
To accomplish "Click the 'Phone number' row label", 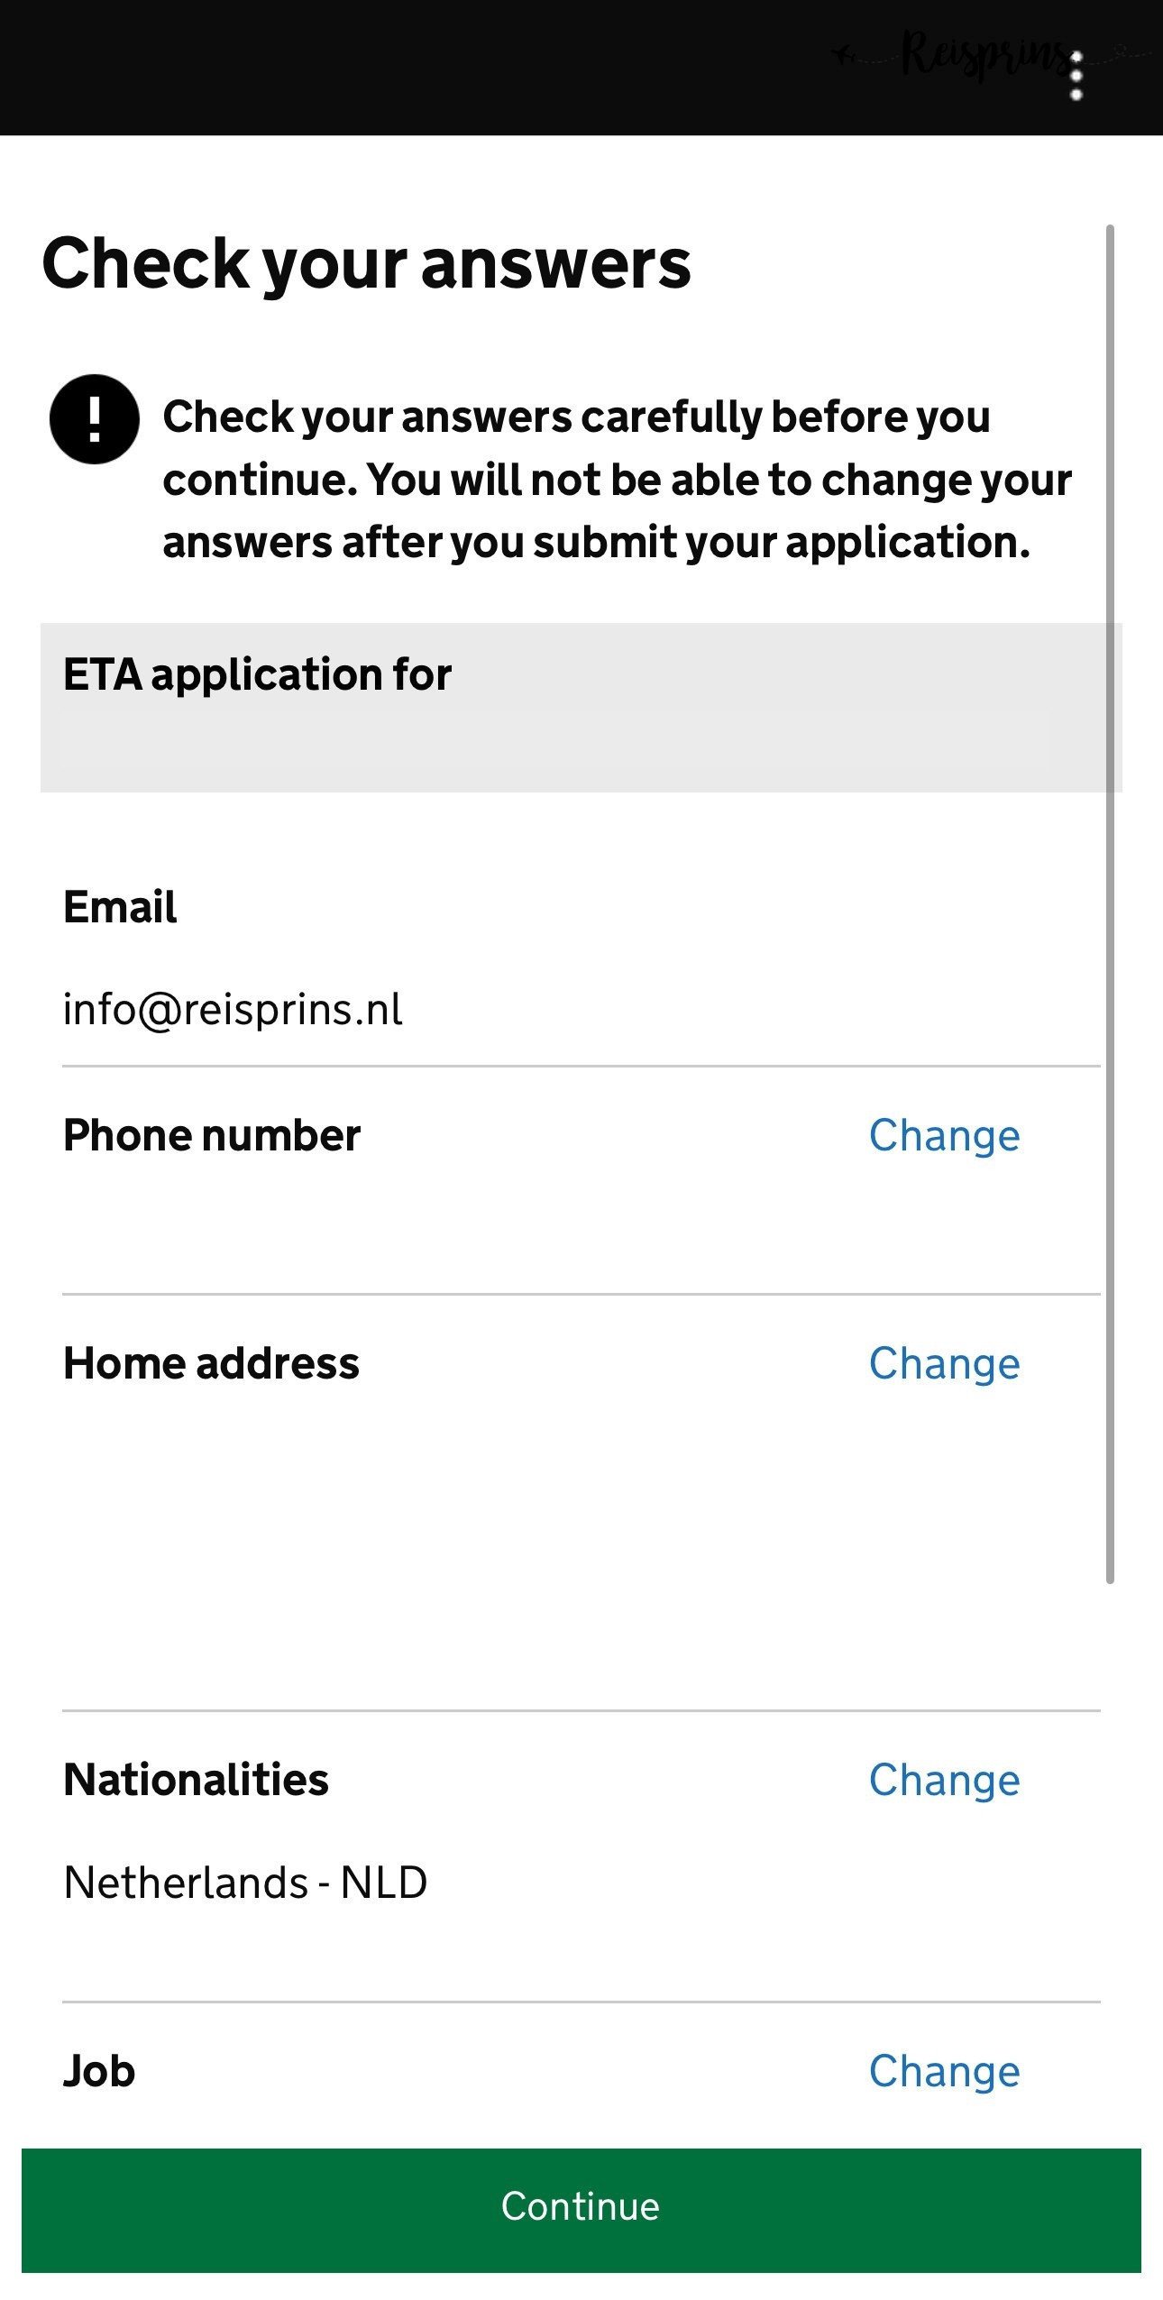I will pos(212,1135).
